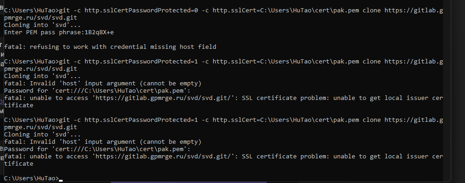Select the 'refusing to work with credential' error line

(x=110, y=47)
